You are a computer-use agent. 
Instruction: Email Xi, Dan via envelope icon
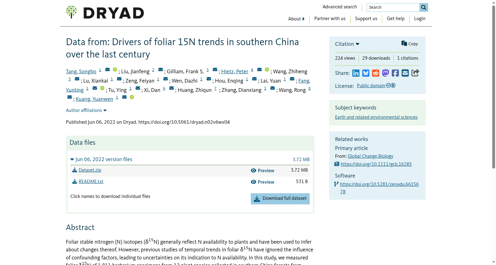pyautogui.click(x=171, y=88)
